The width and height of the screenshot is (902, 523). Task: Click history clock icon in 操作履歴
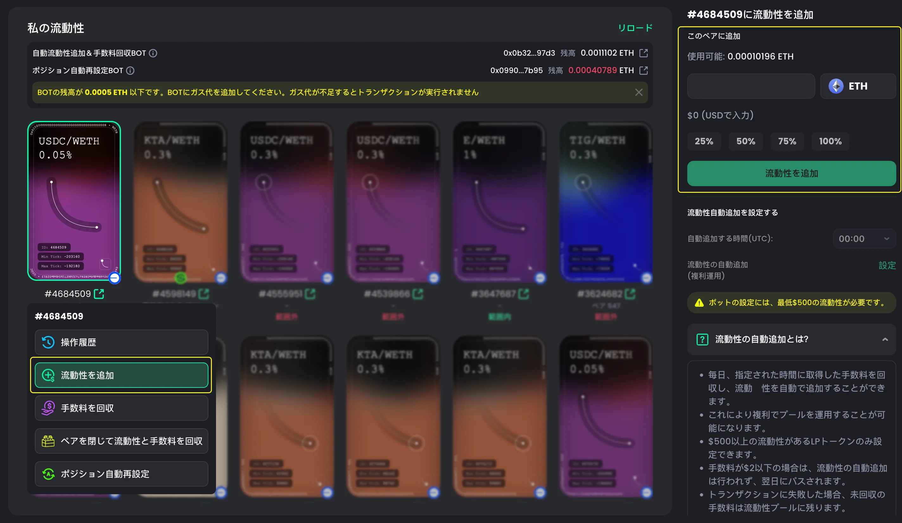tap(48, 342)
